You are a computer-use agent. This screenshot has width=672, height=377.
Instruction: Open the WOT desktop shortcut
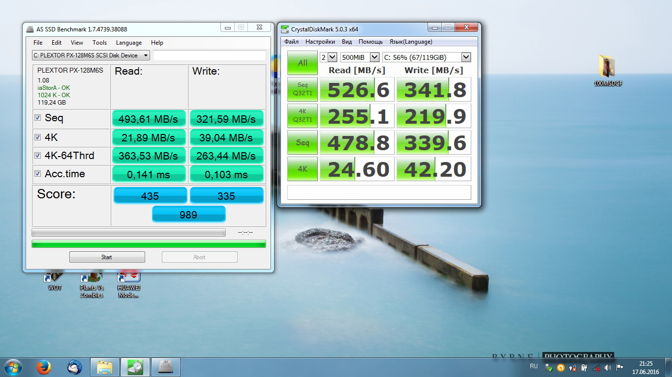click(x=55, y=281)
